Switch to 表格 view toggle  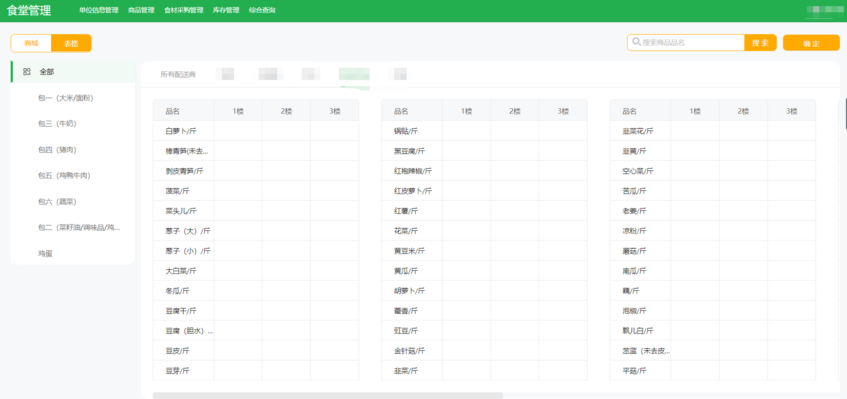tap(71, 43)
